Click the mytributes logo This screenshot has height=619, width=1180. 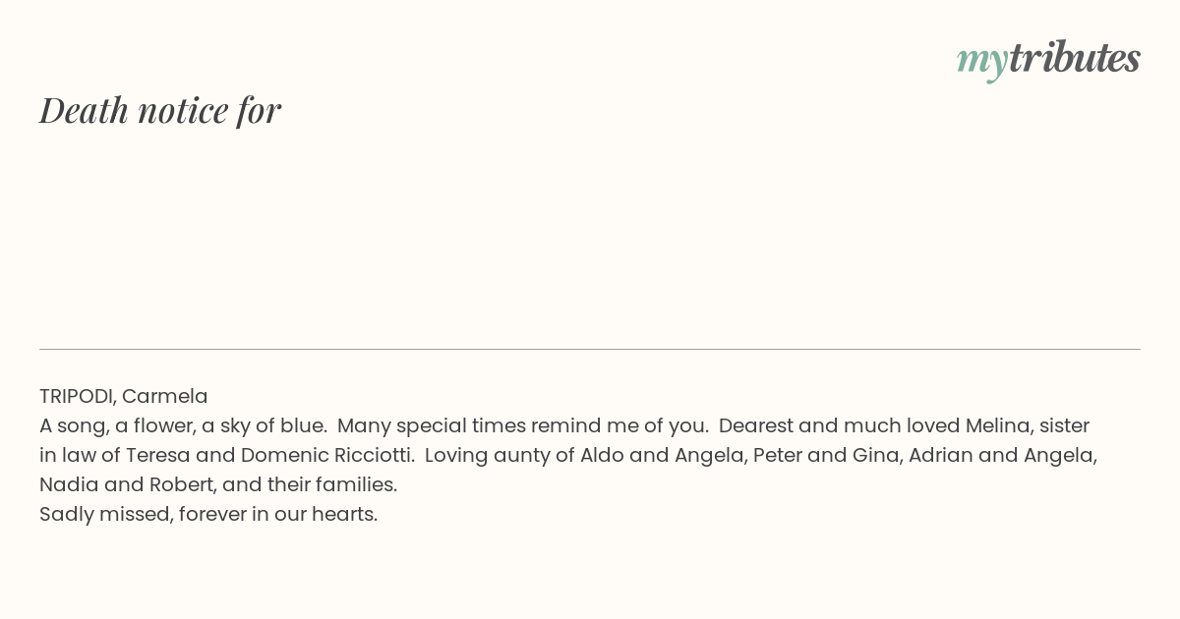pyautogui.click(x=1048, y=59)
